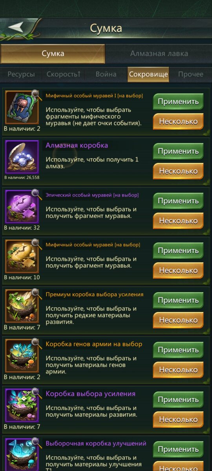Click Несколько for Премиум коробка выбора усиления
Image resolution: width=212 pixels, height=471 pixels.
(x=178, y=320)
